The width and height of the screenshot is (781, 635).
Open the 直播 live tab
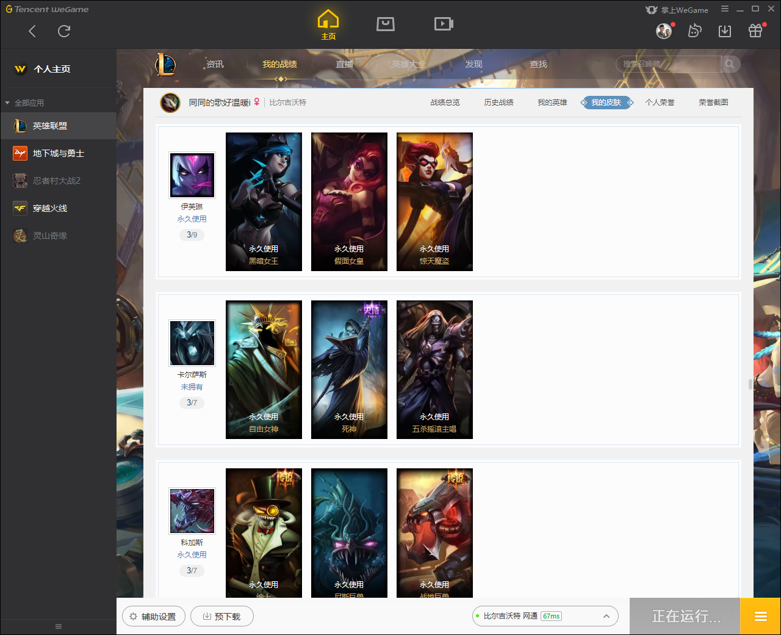[x=345, y=64]
